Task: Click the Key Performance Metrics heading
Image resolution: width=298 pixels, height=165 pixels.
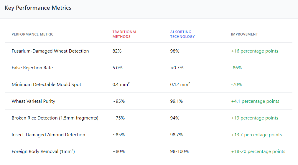Action: click(38, 8)
